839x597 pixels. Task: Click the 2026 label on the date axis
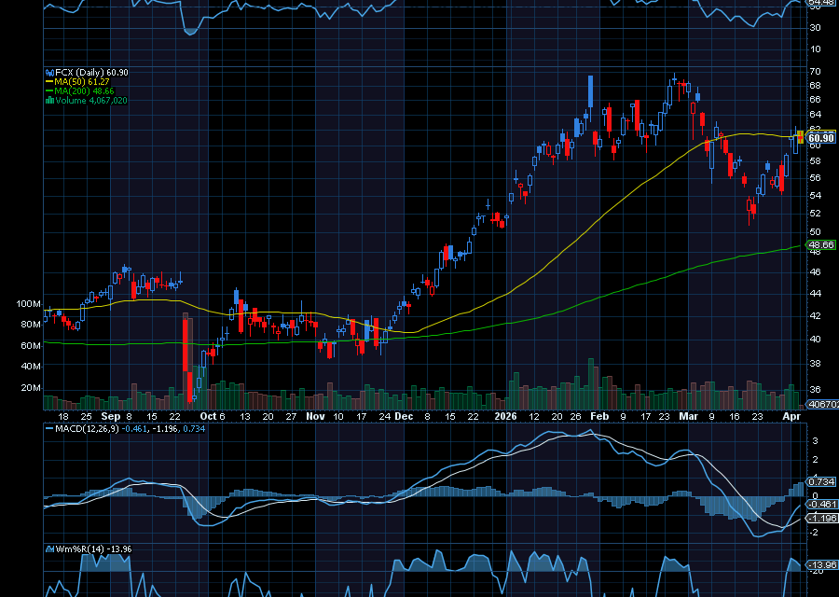coord(508,417)
